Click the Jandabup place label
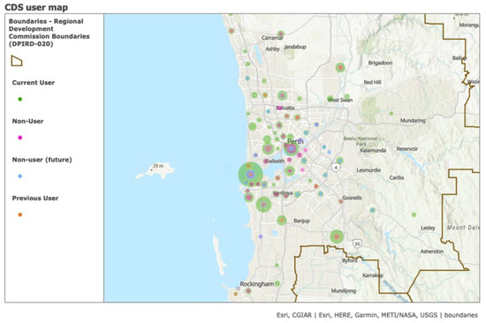Viewport: 486px width, 323px height. coord(295,47)
